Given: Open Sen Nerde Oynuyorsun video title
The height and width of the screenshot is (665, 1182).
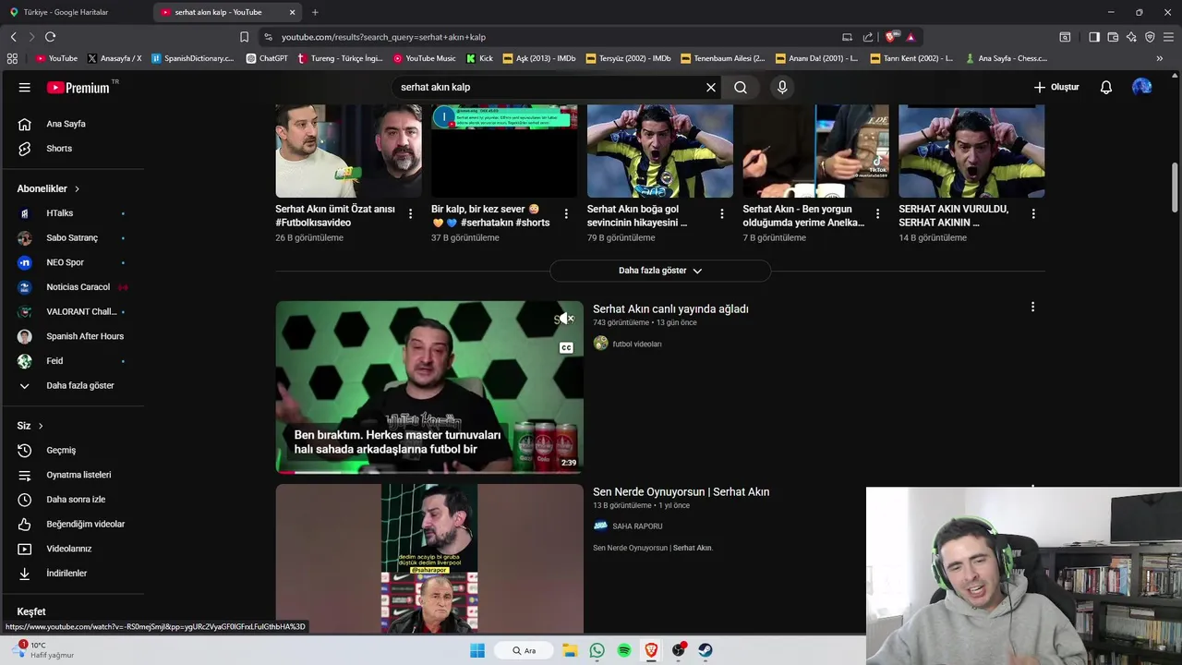Looking at the screenshot, I should coord(681,492).
